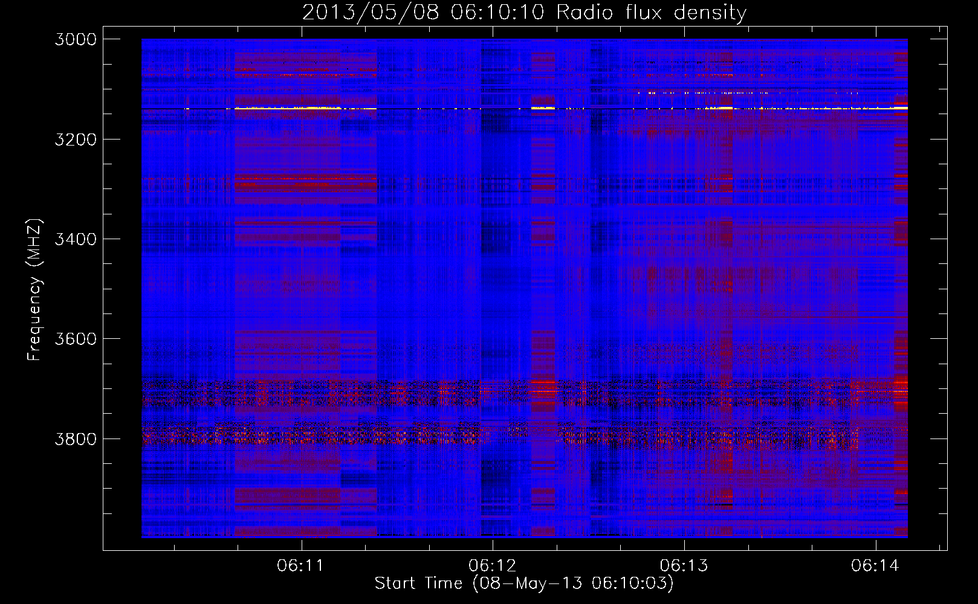The width and height of the screenshot is (978, 604).
Task: Click the 'Frequency (MHZ)' axis label
Action: pos(35,290)
